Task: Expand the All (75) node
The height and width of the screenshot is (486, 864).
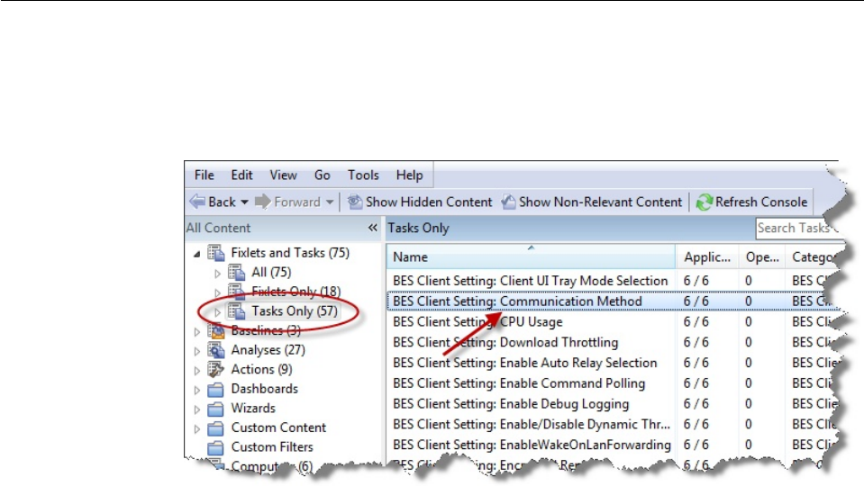Action: [217, 273]
